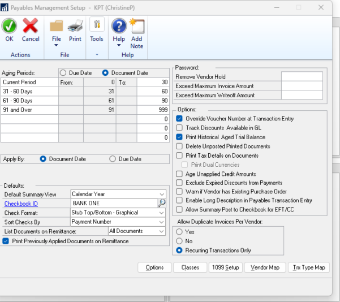Open the File folder icon

coord(57,26)
